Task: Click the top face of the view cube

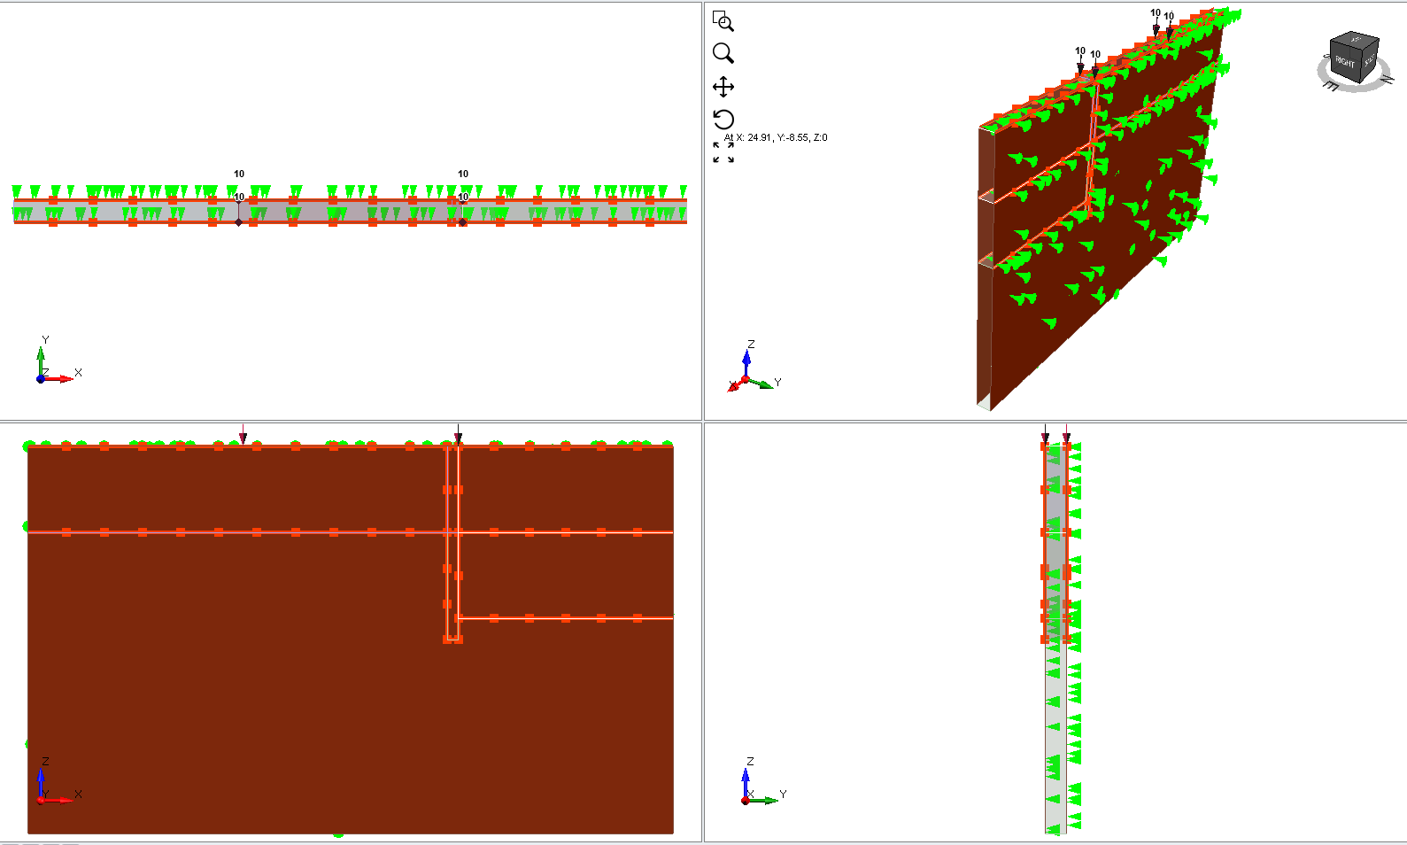Action: 1356,39
